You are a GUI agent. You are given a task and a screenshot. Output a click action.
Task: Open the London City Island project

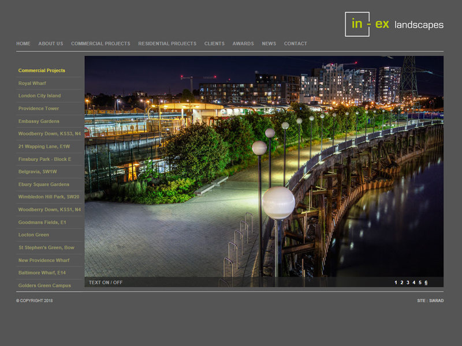click(x=39, y=96)
